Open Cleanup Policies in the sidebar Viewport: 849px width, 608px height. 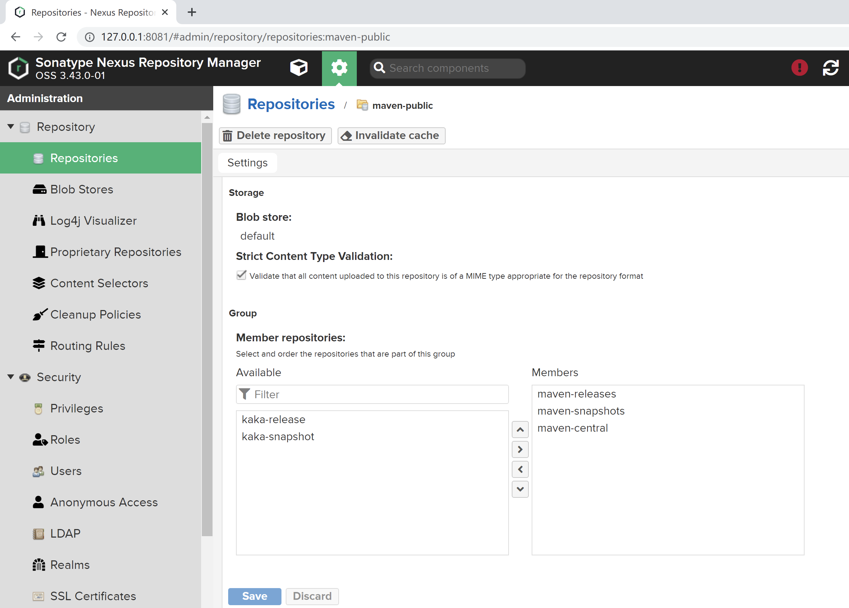(95, 314)
